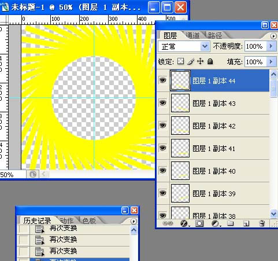Open the blend mode 正常 dropdown
The image size is (278, 261).
click(205, 46)
